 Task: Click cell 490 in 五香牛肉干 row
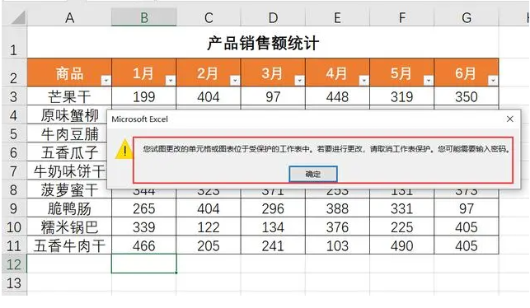pos(402,245)
